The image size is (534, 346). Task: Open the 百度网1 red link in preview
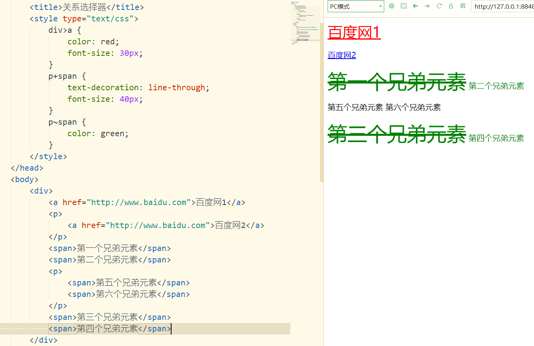(354, 32)
